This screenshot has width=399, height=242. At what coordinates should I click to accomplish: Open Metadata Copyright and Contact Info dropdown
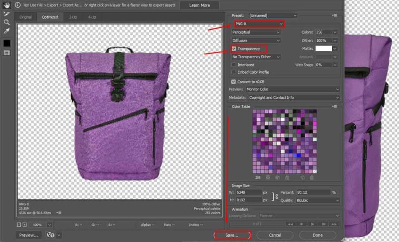(294, 98)
